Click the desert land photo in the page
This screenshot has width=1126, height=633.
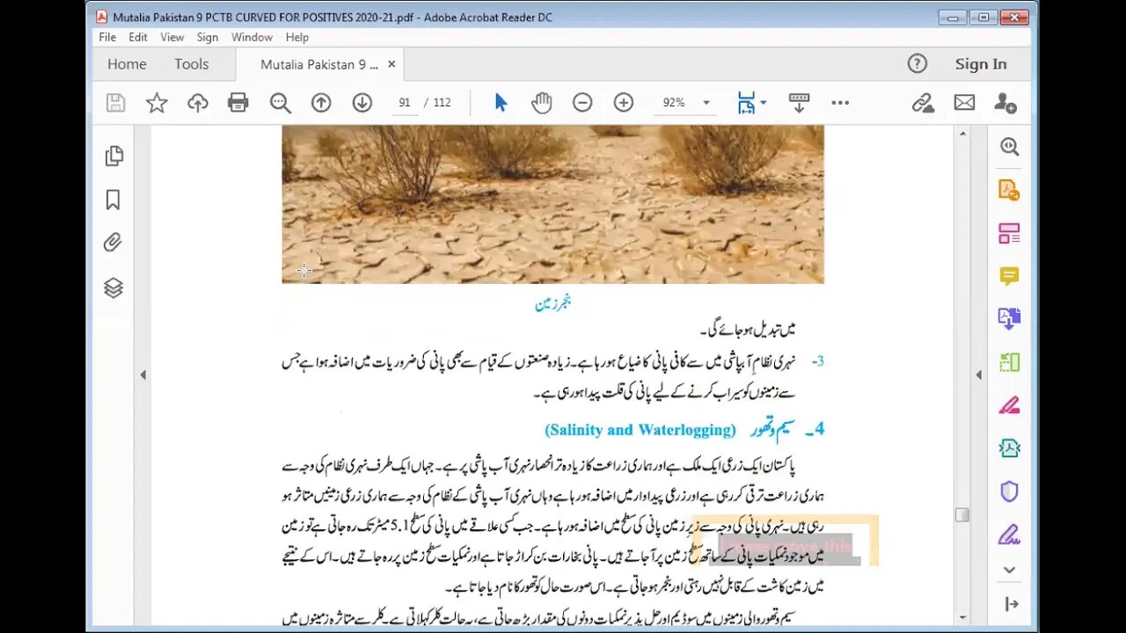point(552,204)
